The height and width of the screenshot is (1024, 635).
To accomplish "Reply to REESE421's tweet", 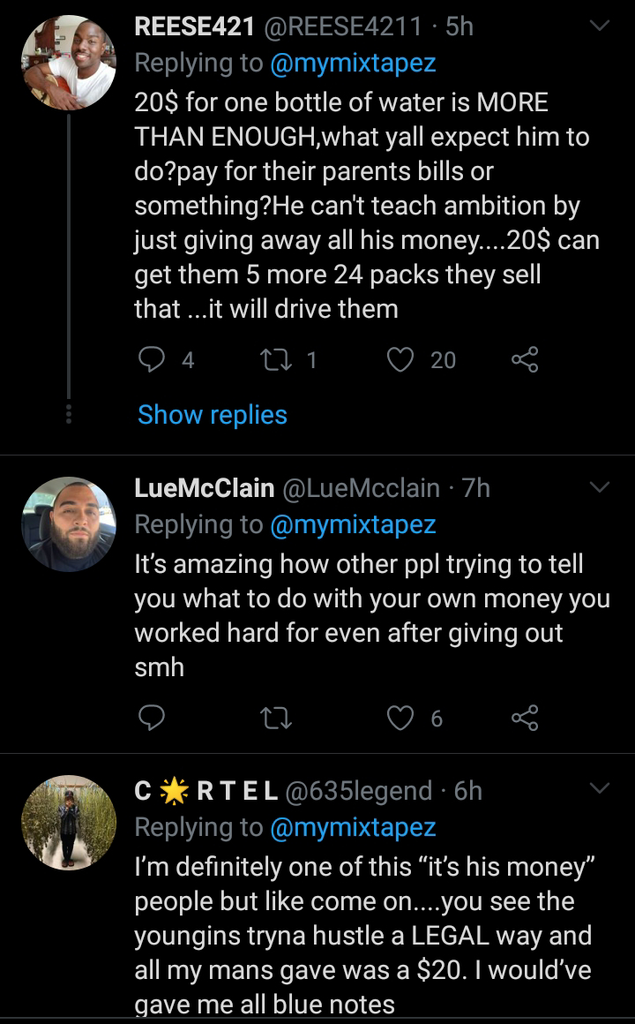I will (153, 359).
